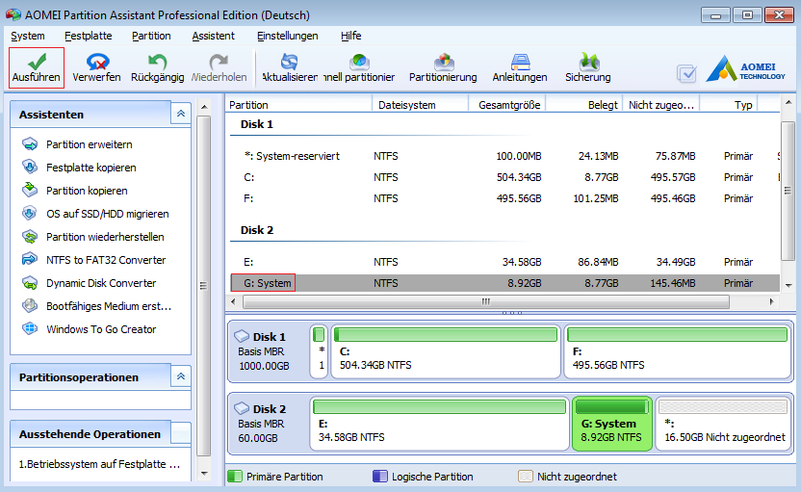This screenshot has width=801, height=492.
Task: Select the G: System partition row
Action: (504, 283)
